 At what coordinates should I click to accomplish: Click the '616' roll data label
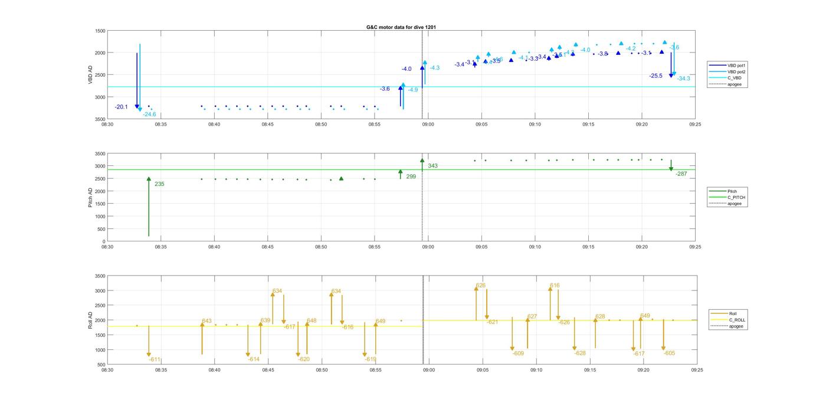[x=555, y=286]
